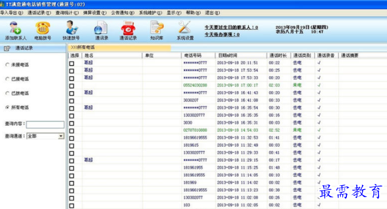
Task: Check the box for the 20:11:51 call
Action: click(72, 63)
